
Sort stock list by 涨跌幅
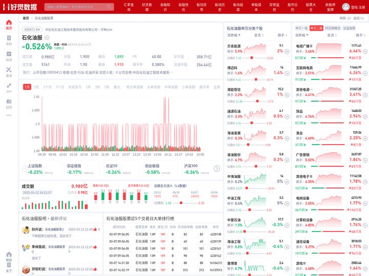click(234, 35)
